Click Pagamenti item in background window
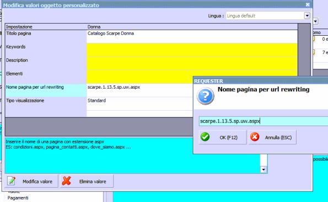This screenshot has height=202, width=328. point(18,198)
